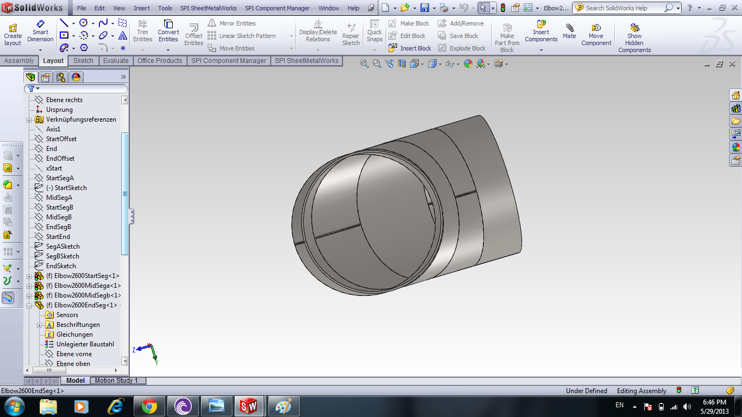Screen dimensions: 742x417
Task: Select the Mate tool
Action: tap(569, 31)
